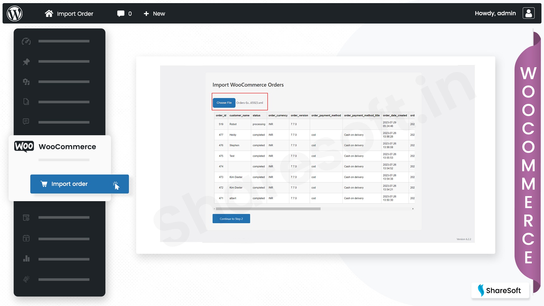Click the processing status cell
544x306 pixels.
(259, 124)
